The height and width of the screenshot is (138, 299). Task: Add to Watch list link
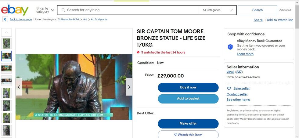pos(280,20)
